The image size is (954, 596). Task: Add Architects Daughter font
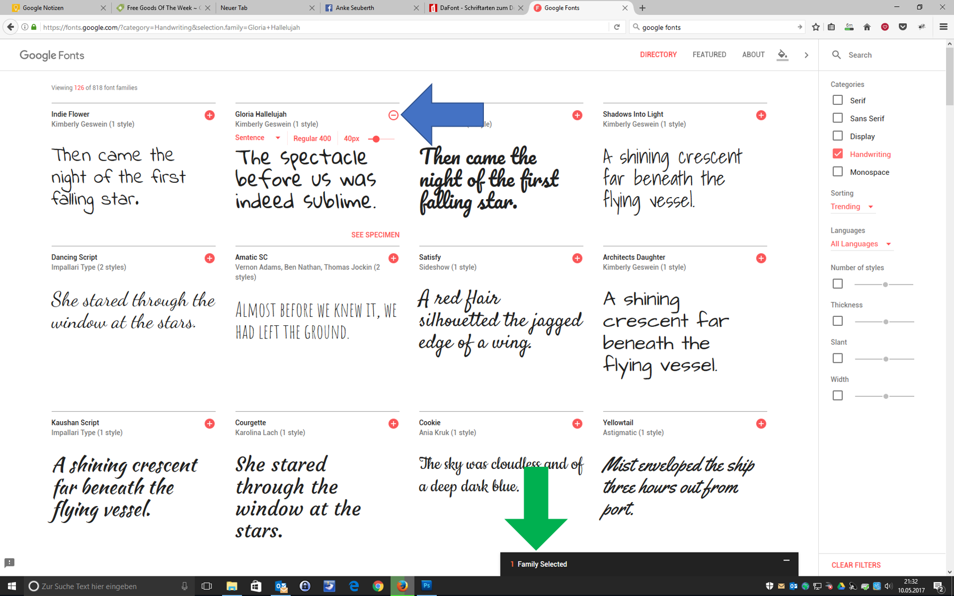click(761, 258)
